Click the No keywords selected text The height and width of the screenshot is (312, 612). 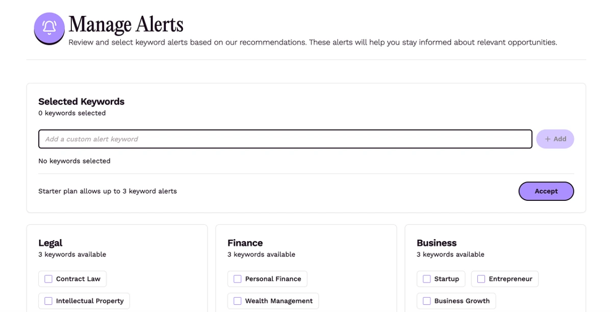coord(74,161)
